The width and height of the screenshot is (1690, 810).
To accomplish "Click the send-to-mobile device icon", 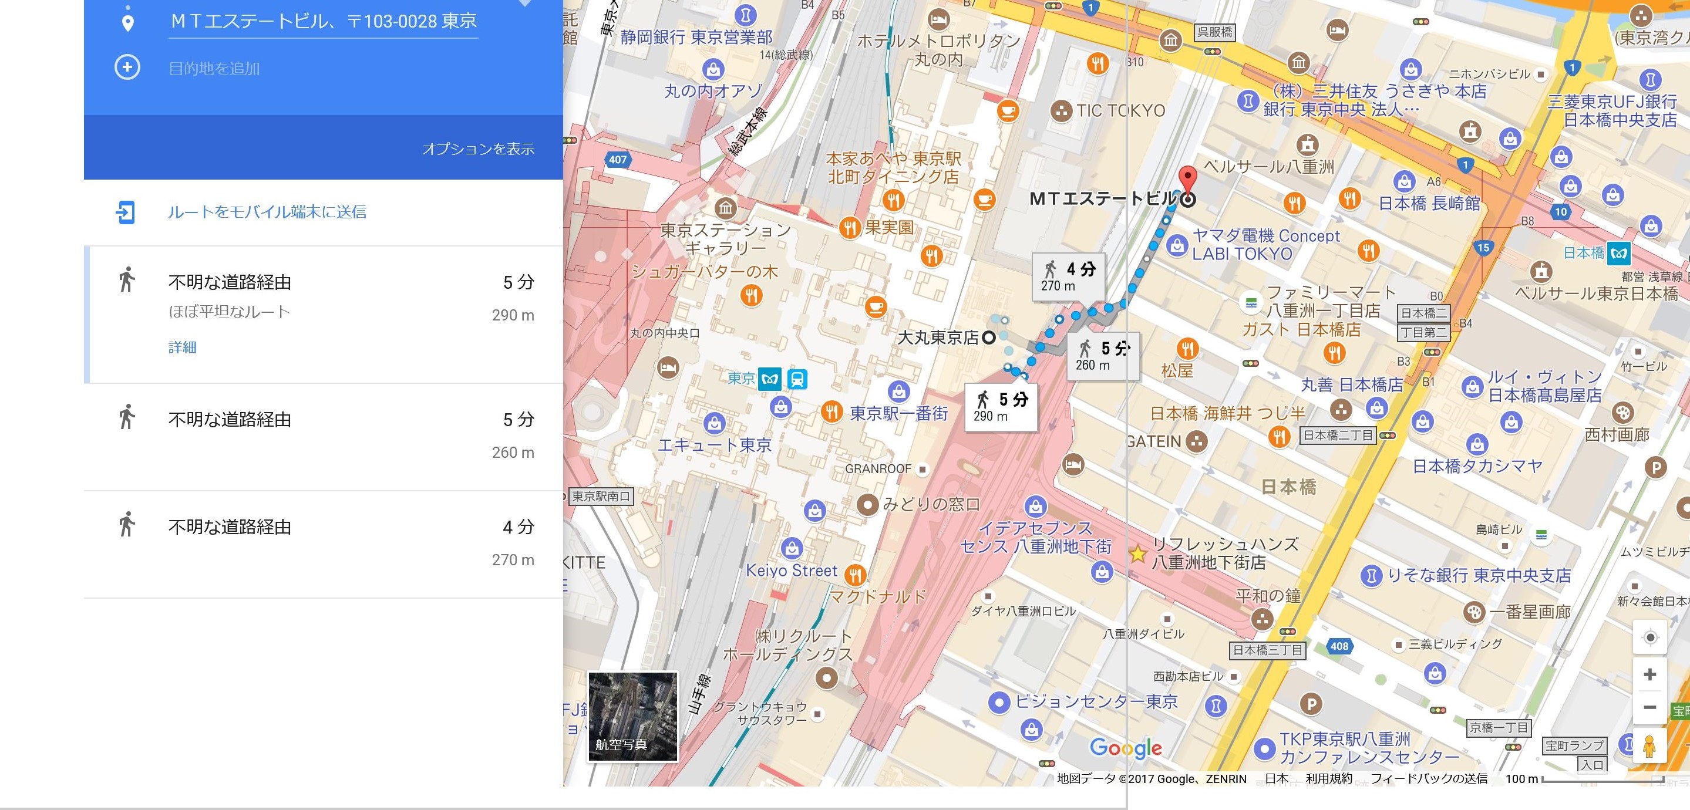I will coord(125,212).
